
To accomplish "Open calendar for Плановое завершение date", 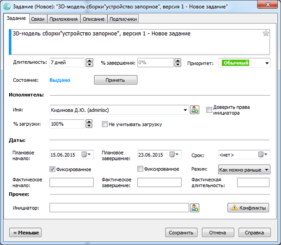I will tap(174, 154).
